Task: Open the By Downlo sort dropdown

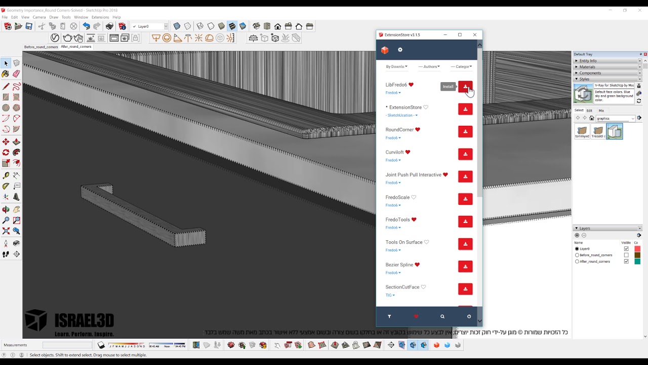Action: (397, 66)
